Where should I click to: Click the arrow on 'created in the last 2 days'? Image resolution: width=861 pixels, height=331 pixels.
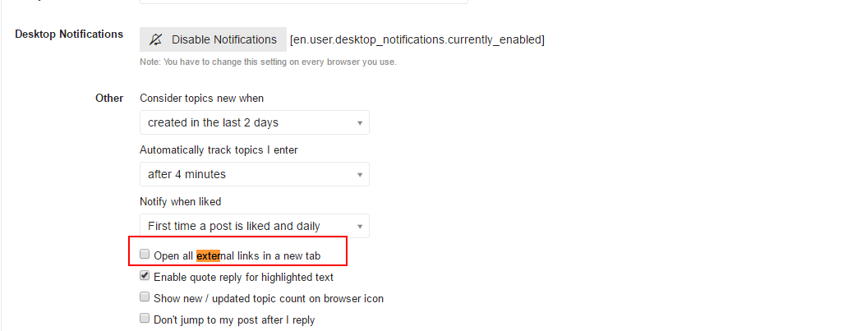tap(360, 123)
